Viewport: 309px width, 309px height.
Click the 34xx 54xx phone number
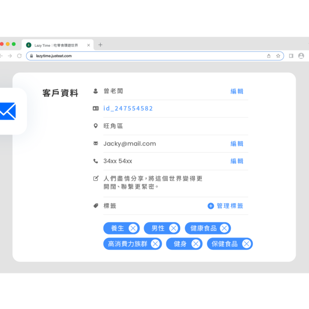[118, 161]
